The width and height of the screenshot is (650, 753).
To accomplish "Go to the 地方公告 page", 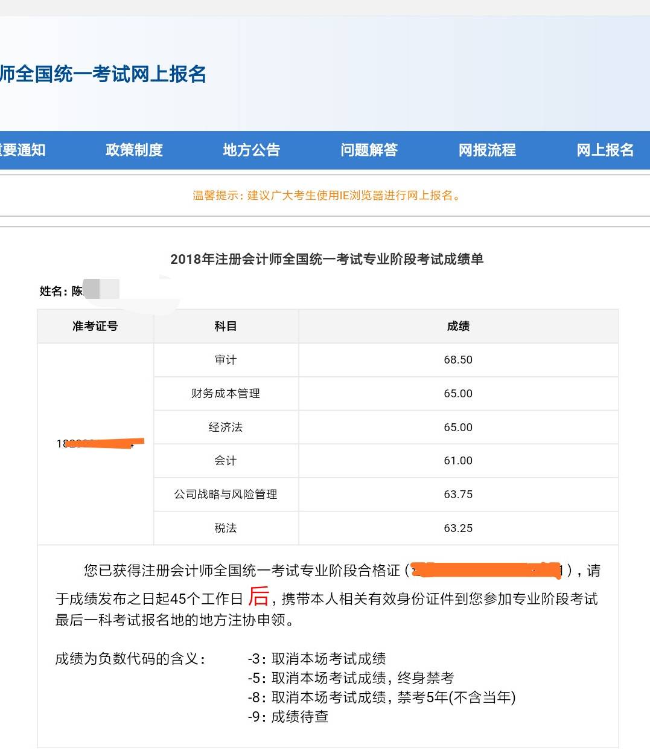I will 252,150.
